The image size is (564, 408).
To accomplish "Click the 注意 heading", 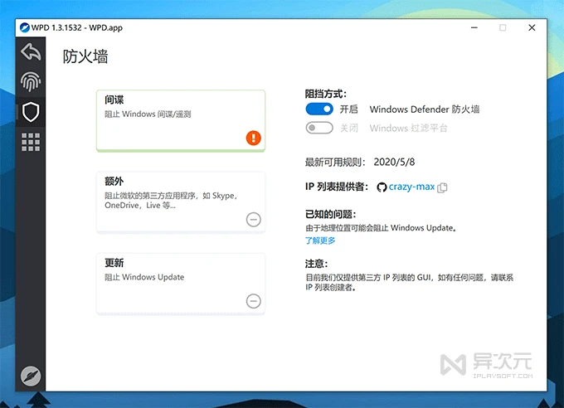I will coord(316,264).
